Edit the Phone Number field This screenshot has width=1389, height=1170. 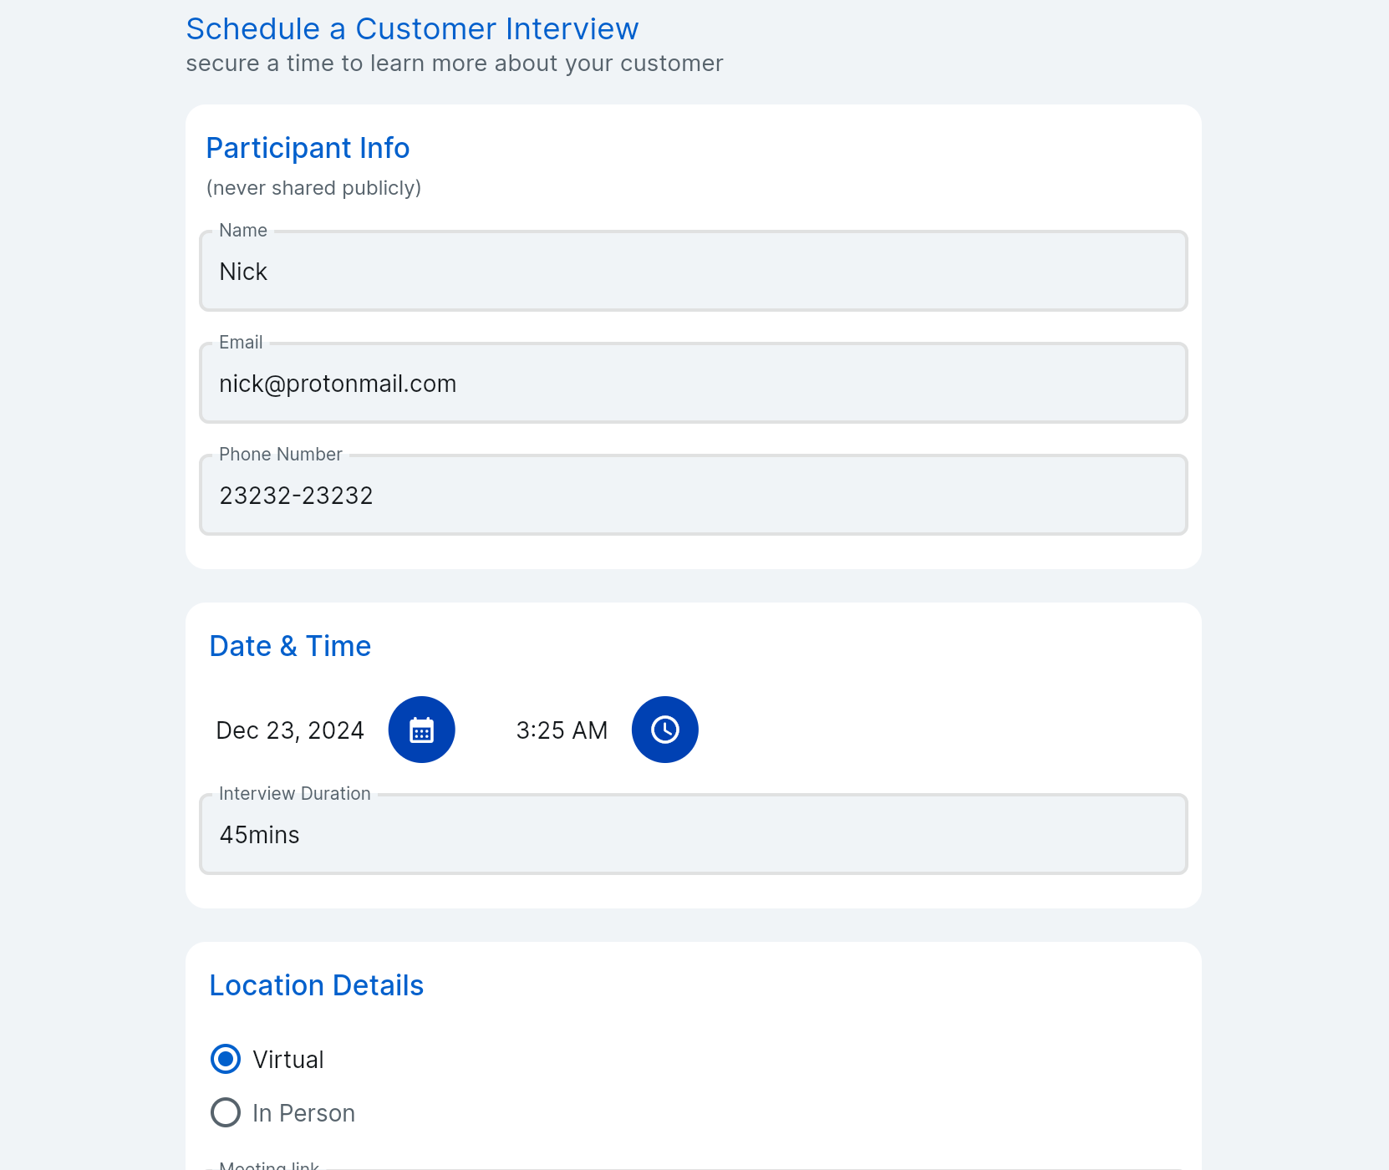click(x=693, y=496)
